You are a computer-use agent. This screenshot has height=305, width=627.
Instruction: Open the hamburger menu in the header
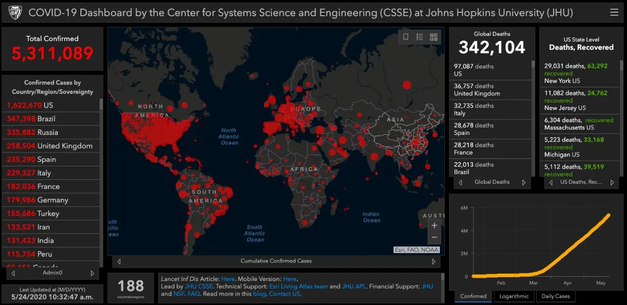point(614,12)
